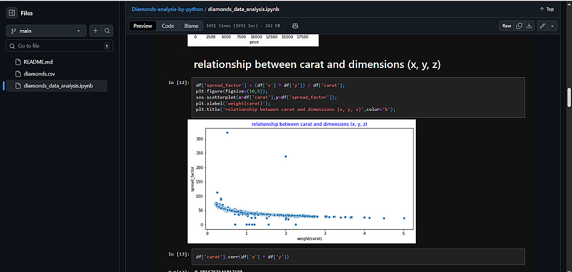572x272 pixels.
Task: Collapse the file tree side panel
Action: [12, 13]
